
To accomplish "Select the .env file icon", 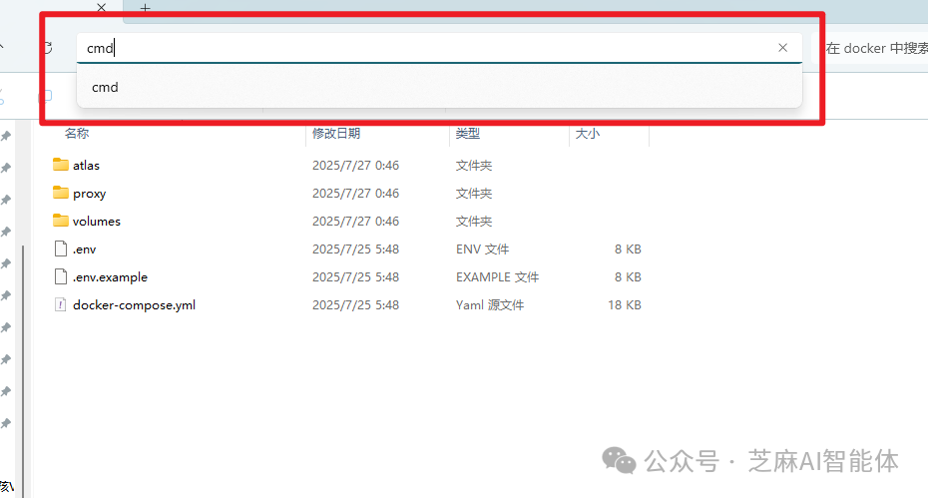I will [x=60, y=249].
